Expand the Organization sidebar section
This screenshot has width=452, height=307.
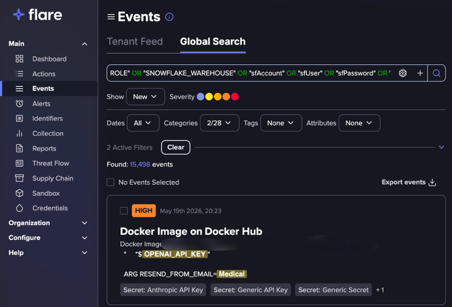84,223
